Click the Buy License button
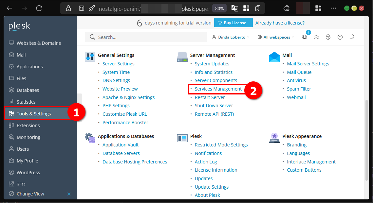Viewport: 373px width, 203px height. point(233,23)
